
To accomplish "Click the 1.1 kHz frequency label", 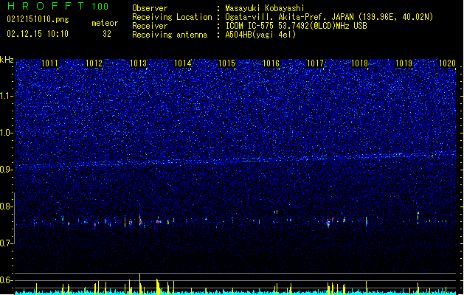I will pyautogui.click(x=7, y=96).
